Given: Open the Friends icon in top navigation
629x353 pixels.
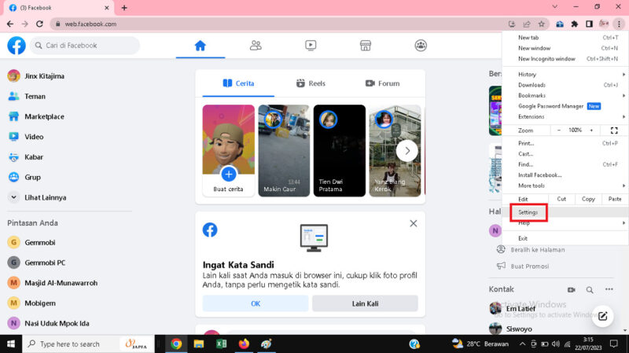Looking at the screenshot, I should [256, 46].
